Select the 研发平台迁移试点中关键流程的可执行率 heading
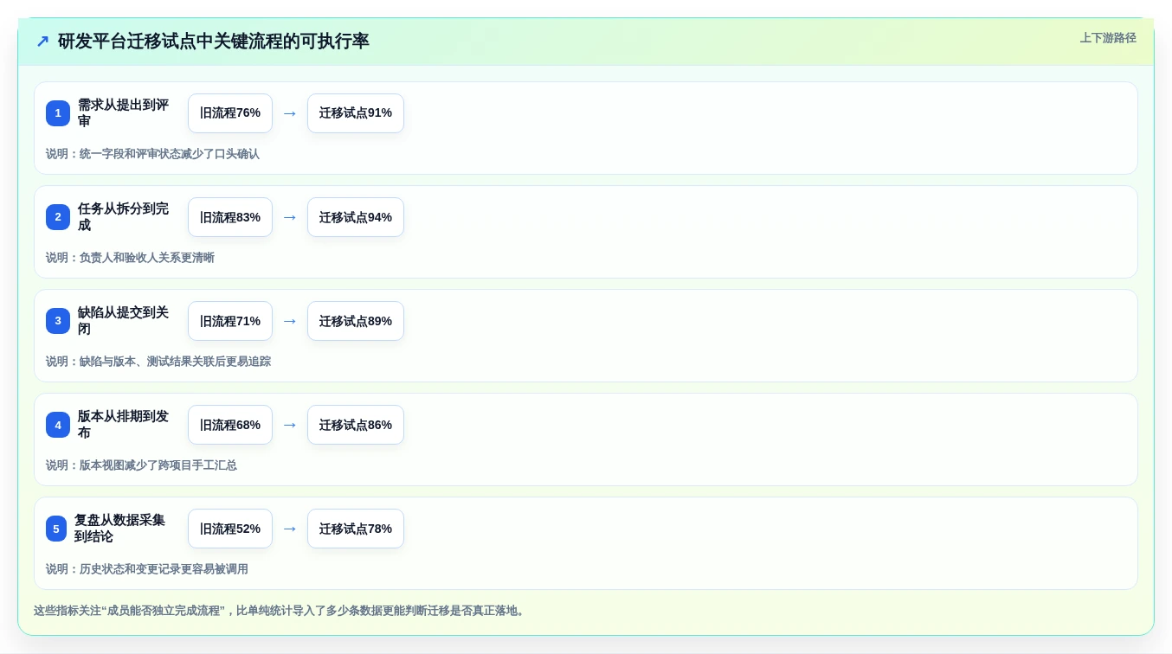Viewport: 1172px width, 654px height. click(214, 42)
